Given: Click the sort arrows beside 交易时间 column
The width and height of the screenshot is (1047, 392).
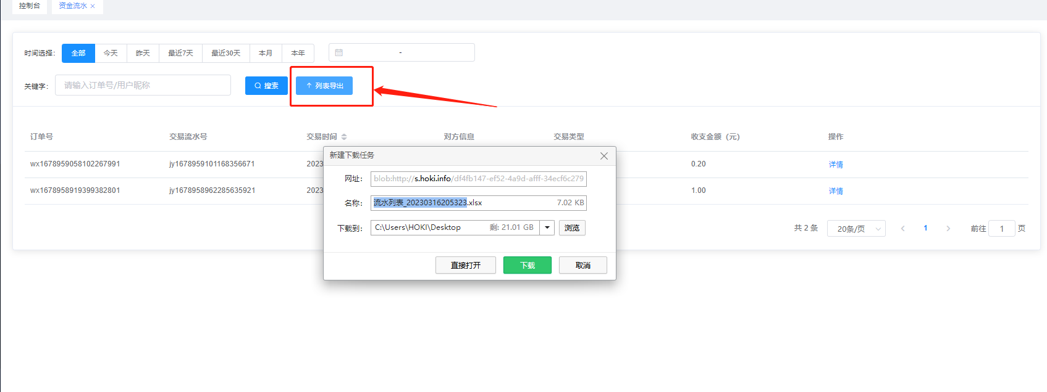Looking at the screenshot, I should coord(344,137).
